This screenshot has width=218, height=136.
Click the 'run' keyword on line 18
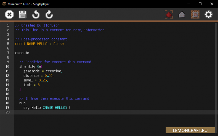click(22, 103)
